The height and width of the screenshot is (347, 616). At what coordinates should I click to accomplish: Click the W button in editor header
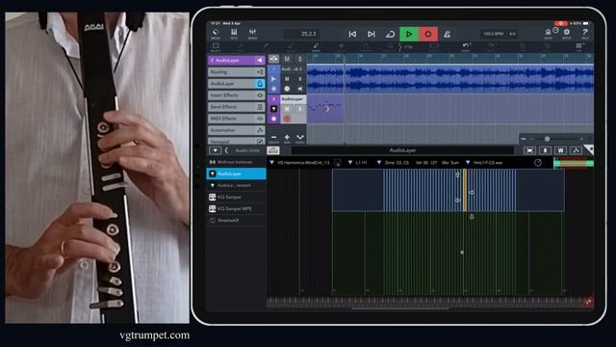tap(560, 150)
